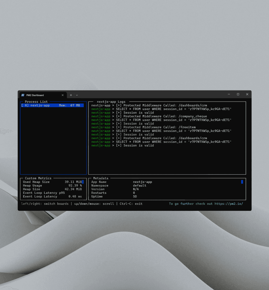Image resolution: width=269 pixels, height=290 pixels.
Task: Click the Custom Metrics panel scrollbar indicator
Action: point(83,182)
